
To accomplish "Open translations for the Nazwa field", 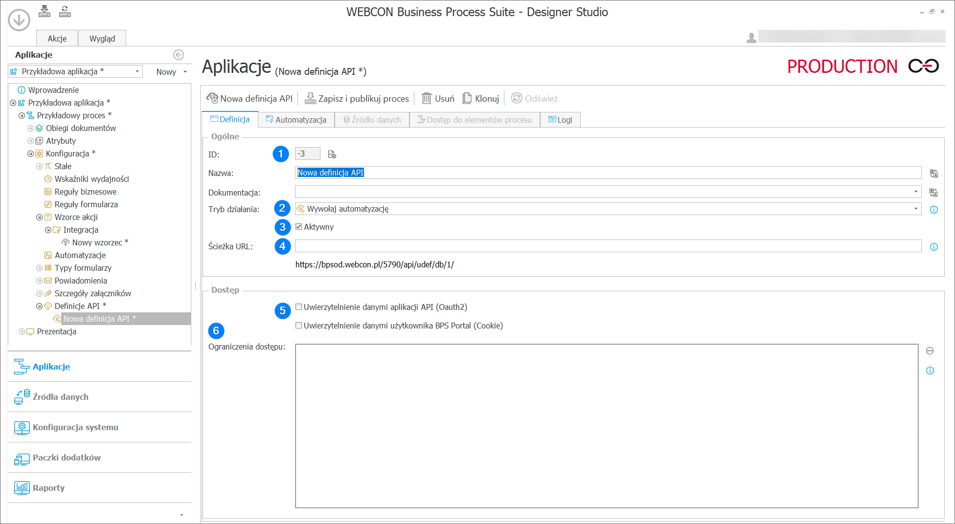I will pyautogui.click(x=933, y=173).
